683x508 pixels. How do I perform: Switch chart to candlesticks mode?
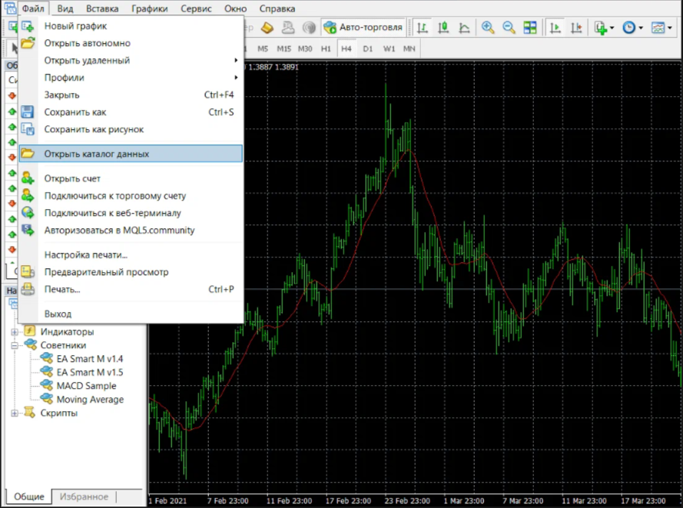[443, 28]
